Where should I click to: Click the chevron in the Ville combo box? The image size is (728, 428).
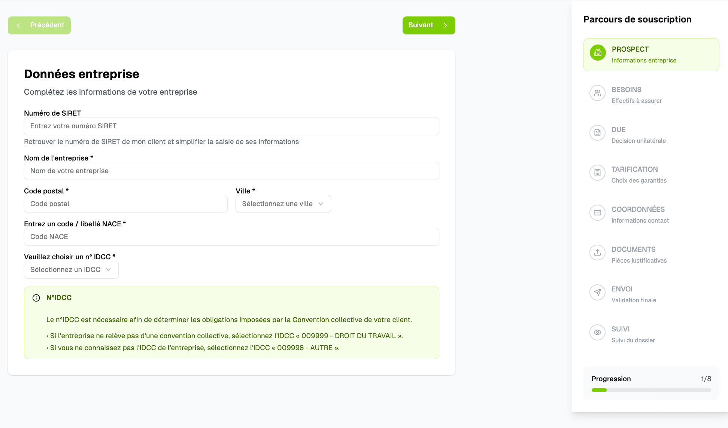point(321,204)
